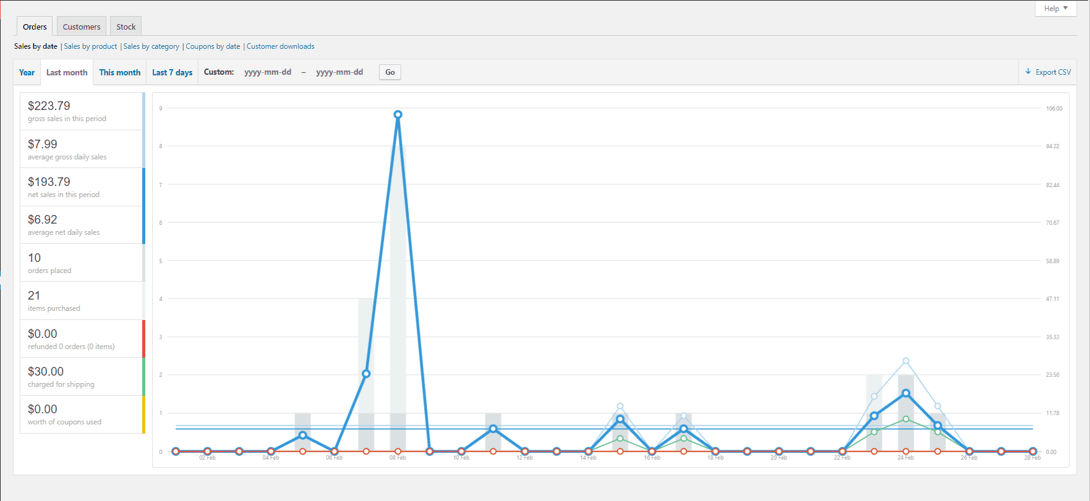The image size is (1090, 501).
Task: Open Customer downloads report
Action: coord(280,46)
